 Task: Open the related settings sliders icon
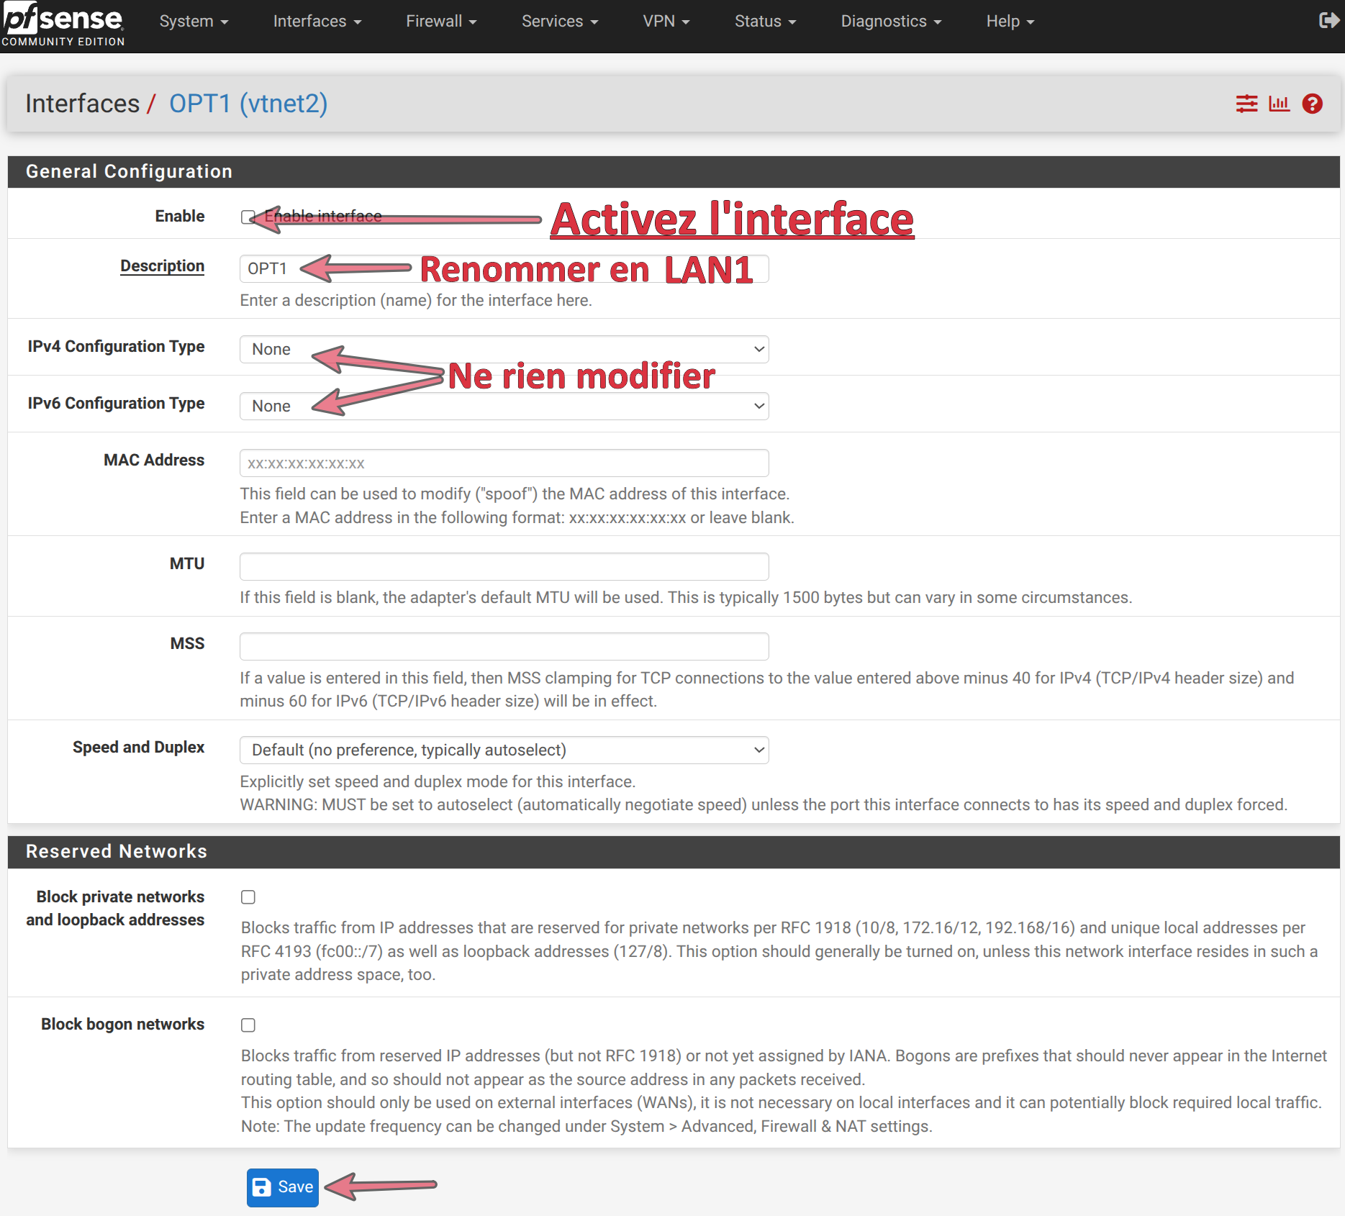pos(1246,104)
